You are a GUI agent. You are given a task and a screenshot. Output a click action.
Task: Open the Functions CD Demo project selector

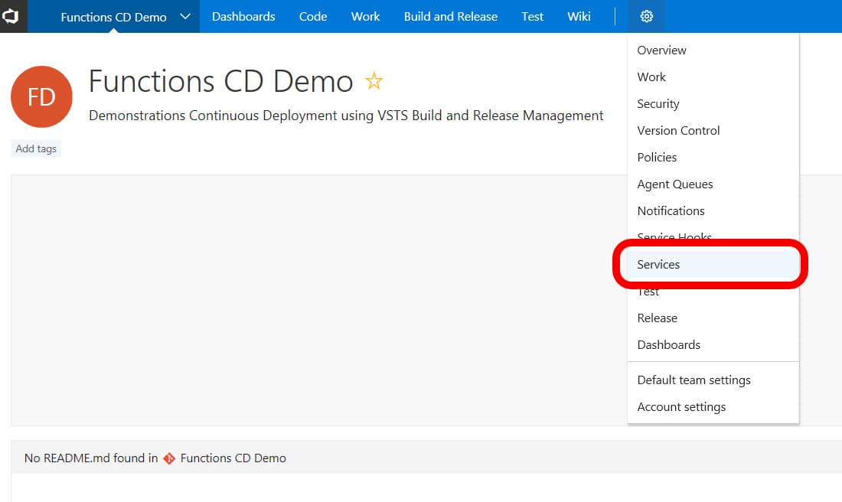point(113,17)
